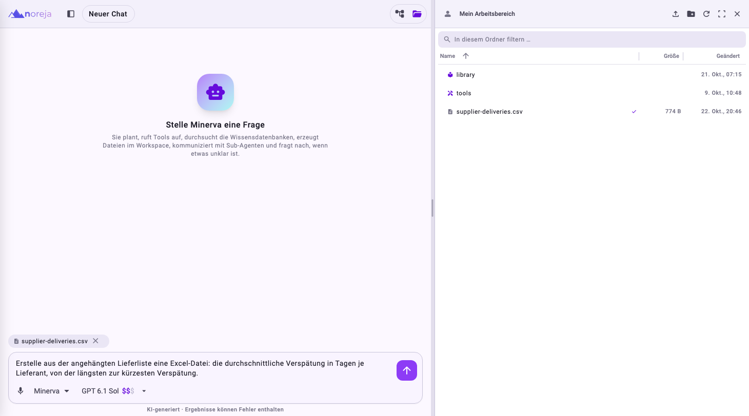Viewport: 749px width, 416px height.
Task: Open the Minerva agent dropdown
Action: click(52, 391)
